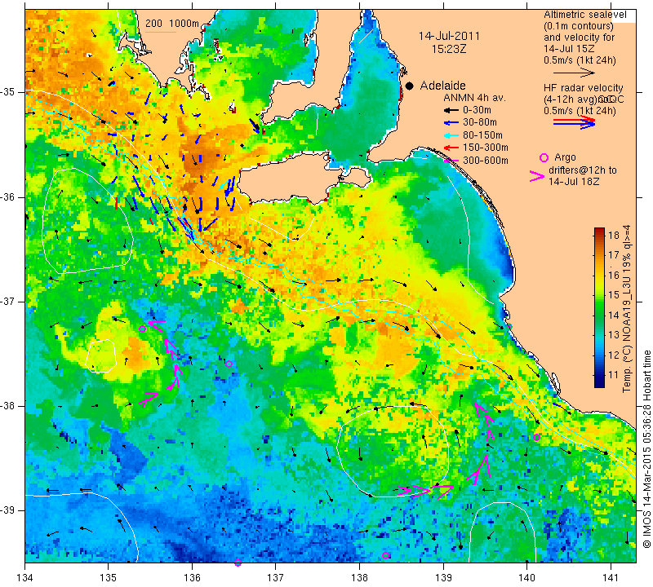Click the magenta drifter arrowhead legend symbol
Screen dimensions: 653x587
coord(537,176)
